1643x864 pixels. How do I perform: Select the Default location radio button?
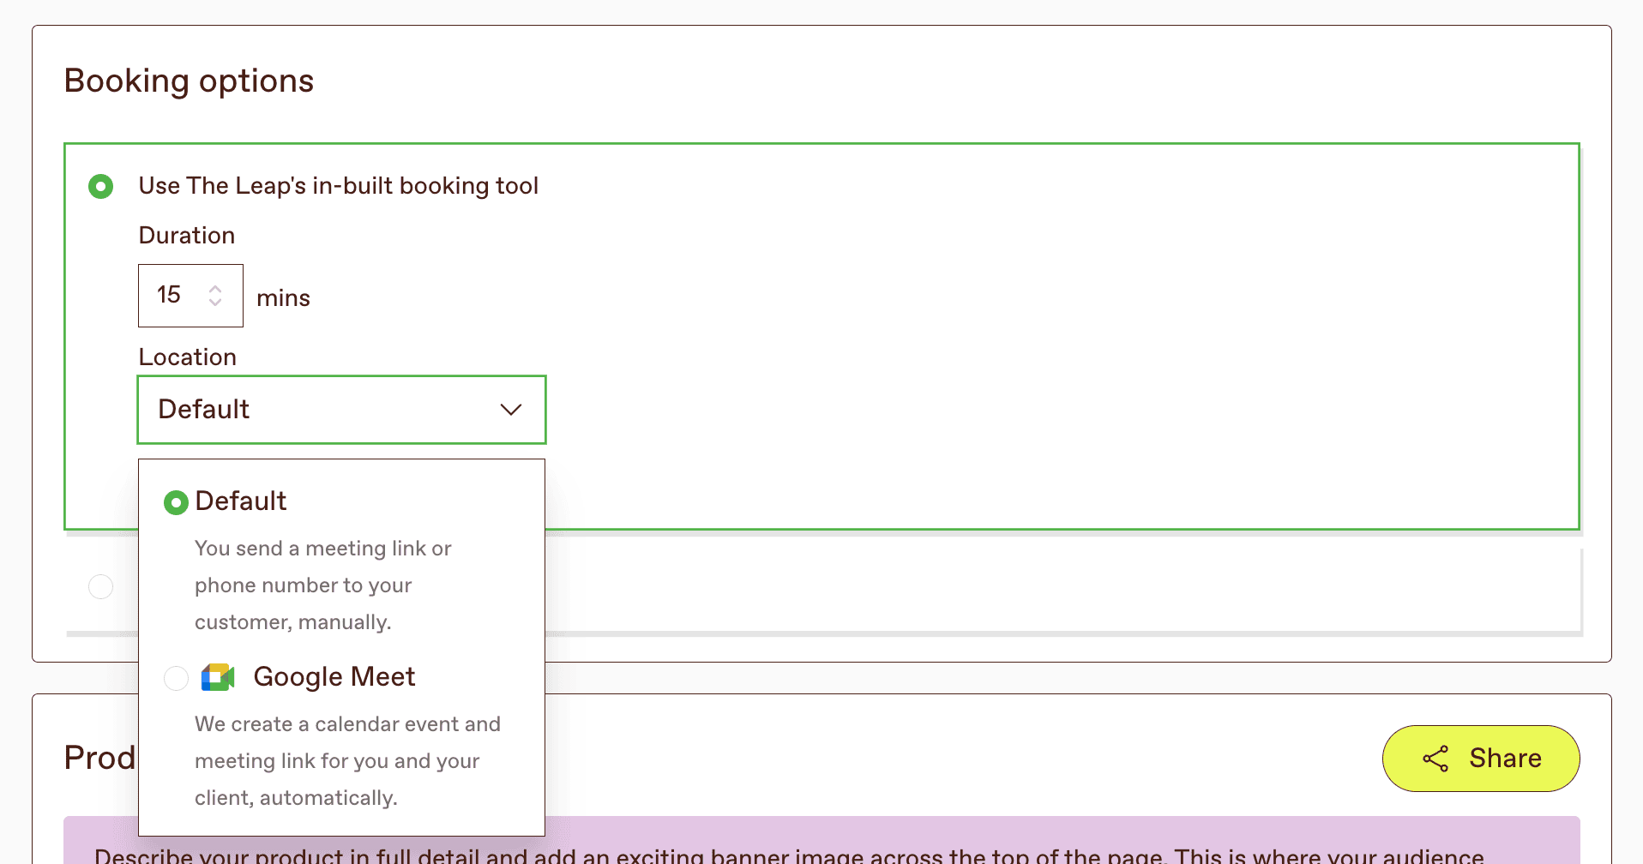pos(176,501)
